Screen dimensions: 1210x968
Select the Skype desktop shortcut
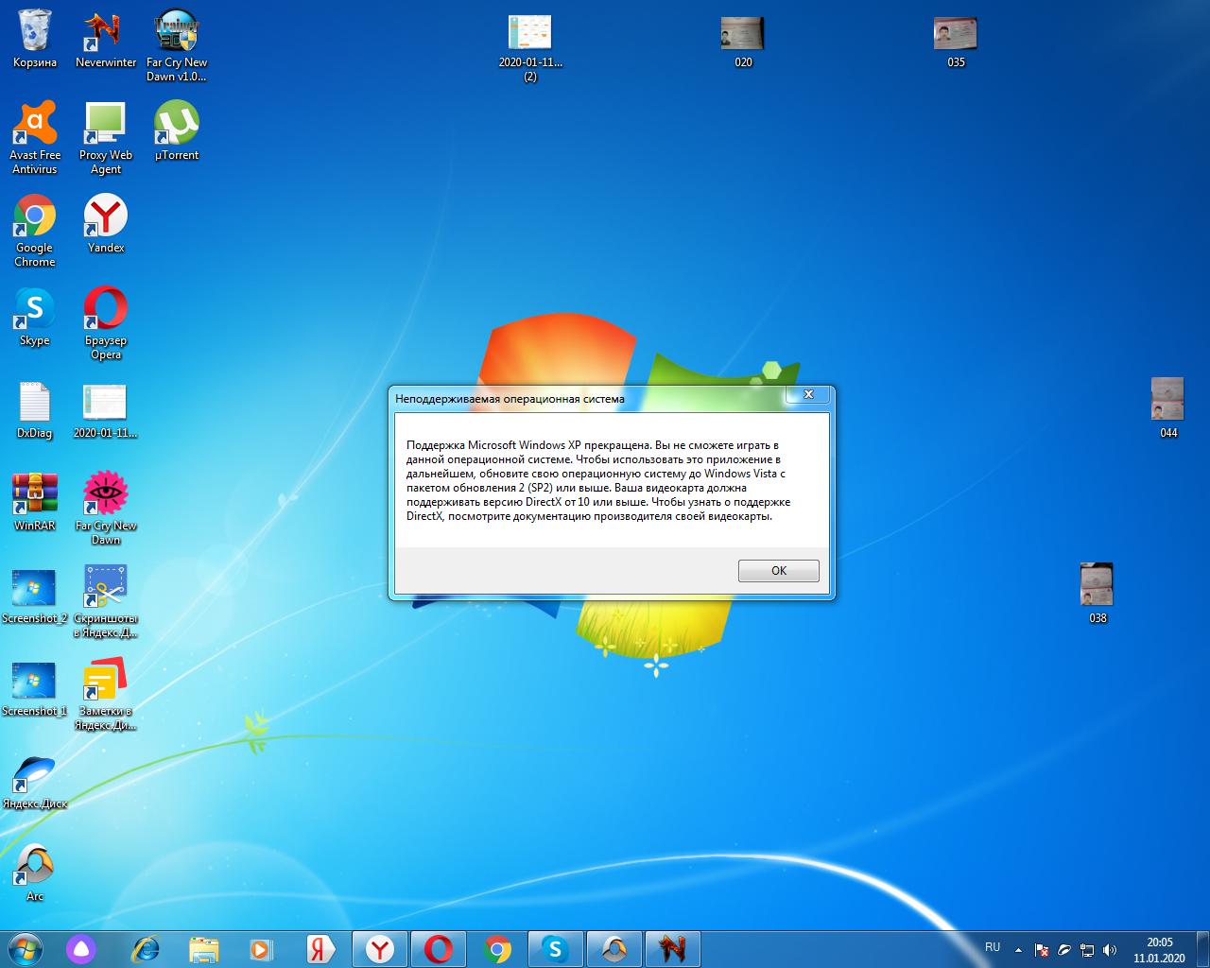tap(35, 317)
